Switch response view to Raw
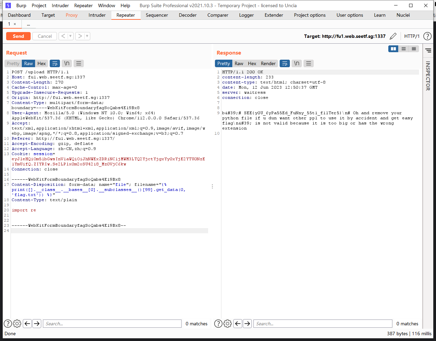Screen dimensions: 436x341 point(239,63)
